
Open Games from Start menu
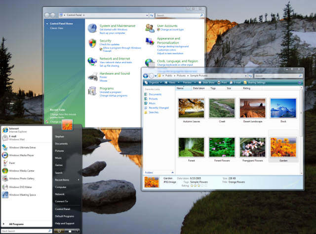pos(59,165)
